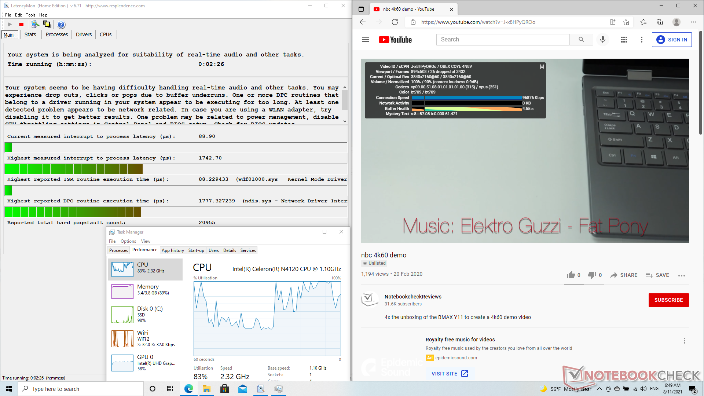
Task: Click SAVE button under video
Action: point(657,275)
